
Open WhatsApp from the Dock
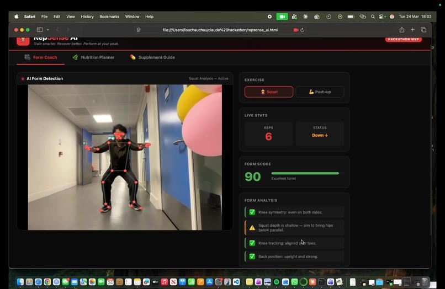295,282
